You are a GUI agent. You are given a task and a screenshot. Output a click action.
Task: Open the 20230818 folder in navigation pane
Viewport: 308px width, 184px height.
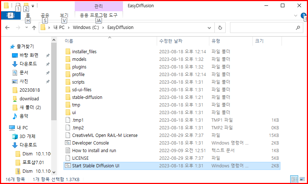coord(26,90)
